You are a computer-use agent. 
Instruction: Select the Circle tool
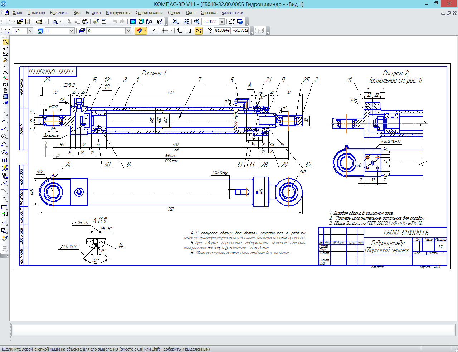(5, 136)
